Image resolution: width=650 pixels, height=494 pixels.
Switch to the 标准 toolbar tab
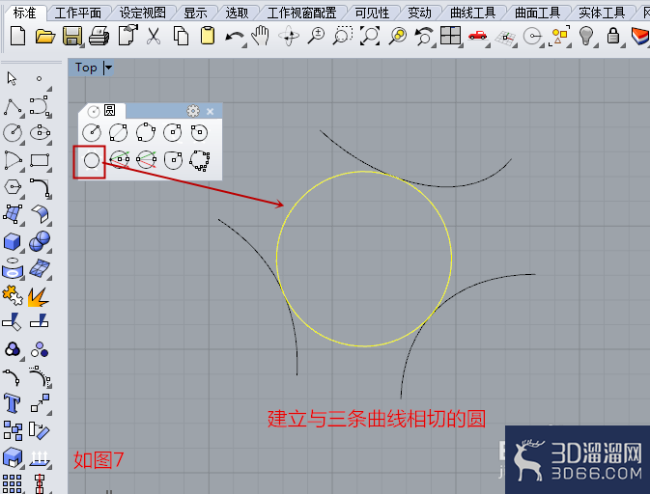(24, 13)
